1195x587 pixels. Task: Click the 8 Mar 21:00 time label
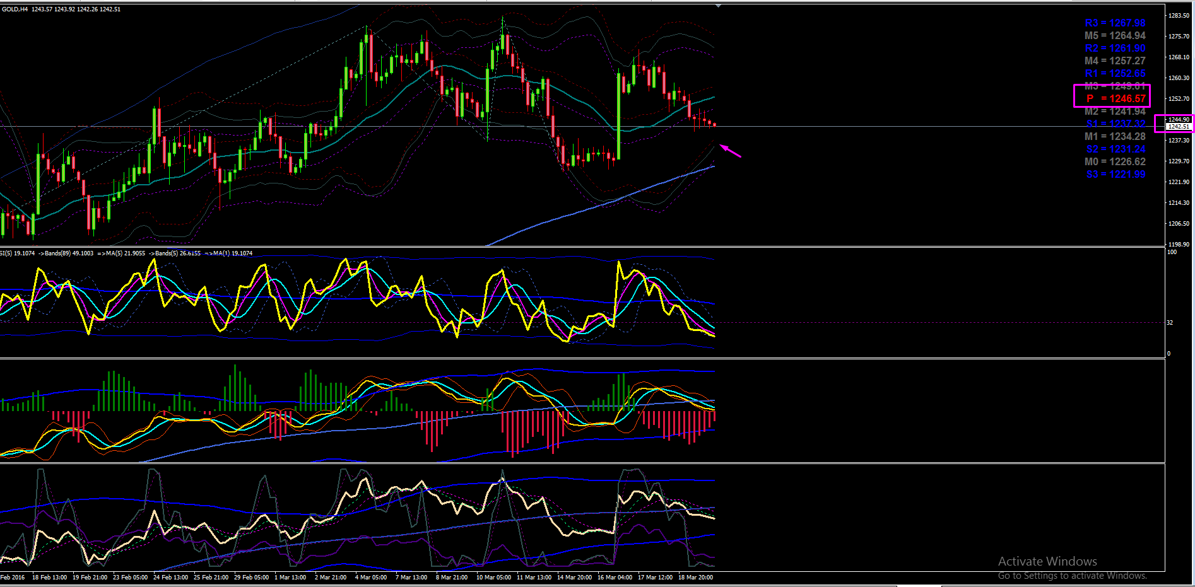pos(452,578)
